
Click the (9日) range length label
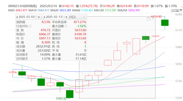pyautogui.click(x=72, y=17)
